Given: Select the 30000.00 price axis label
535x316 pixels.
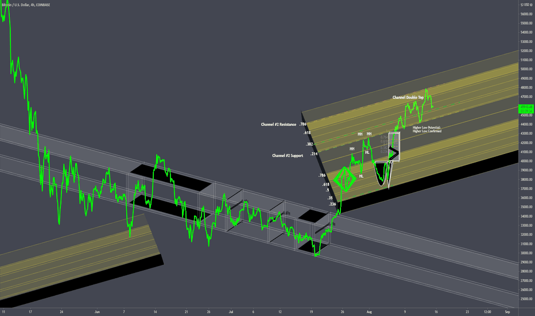Looking at the screenshot, I should pos(527,253).
